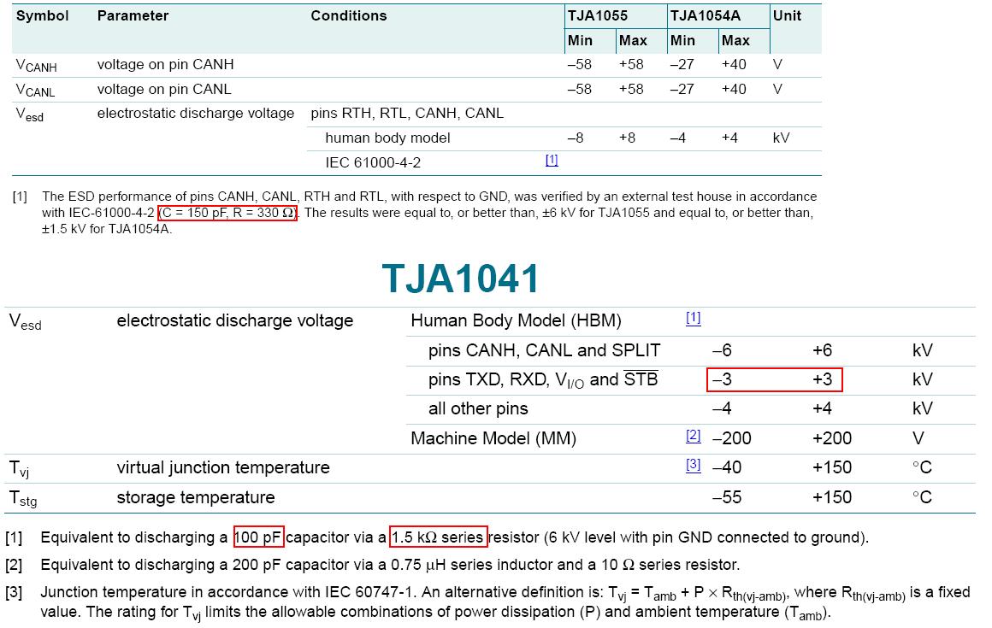Select the TJA1055 column header
Screen dimensions: 992x628
pyautogui.click(x=597, y=15)
